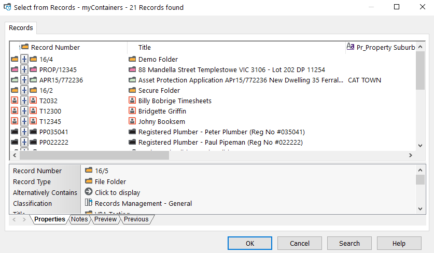Open the Preview tab
This screenshot has height=253, width=434.
[105, 219]
